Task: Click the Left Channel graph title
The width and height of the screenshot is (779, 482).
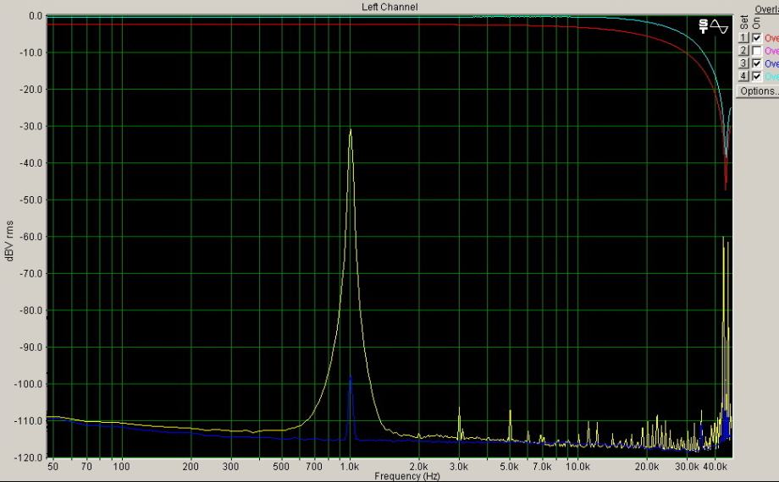Action: (x=389, y=7)
